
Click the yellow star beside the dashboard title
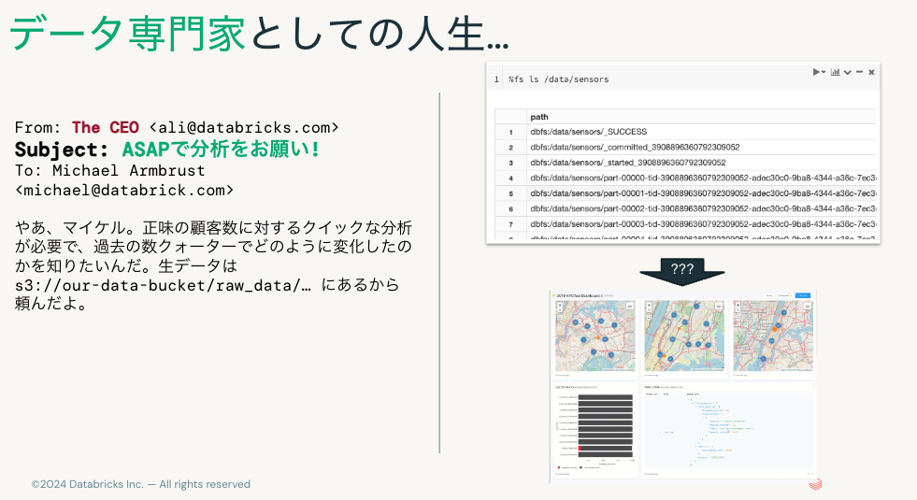pos(553,296)
